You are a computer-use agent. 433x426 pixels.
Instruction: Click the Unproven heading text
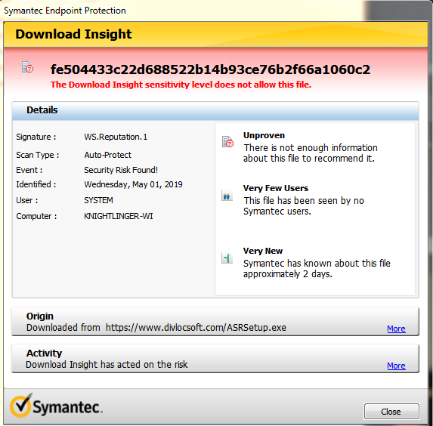[x=264, y=135]
